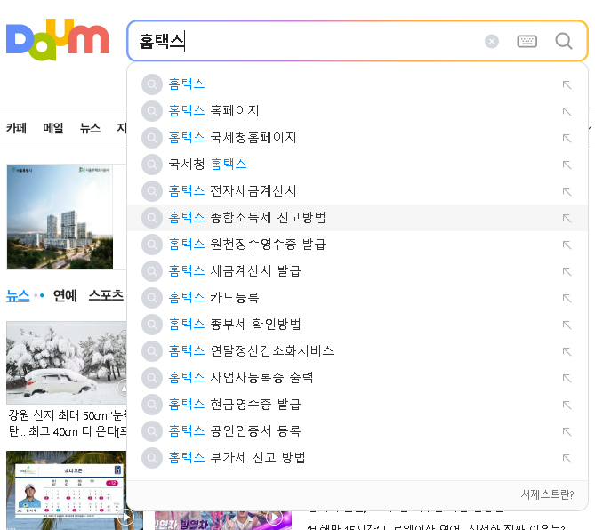The image size is (595, 530).
Task: Open the apartment building ad image
Action: (60, 217)
